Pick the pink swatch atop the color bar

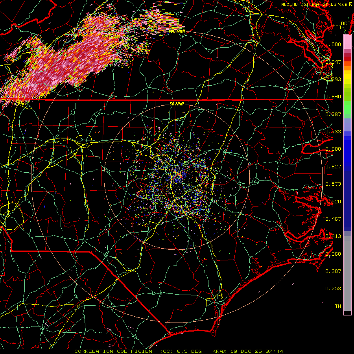(347, 42)
